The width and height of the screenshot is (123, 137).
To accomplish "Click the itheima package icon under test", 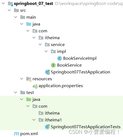I will (x=41, y=113).
